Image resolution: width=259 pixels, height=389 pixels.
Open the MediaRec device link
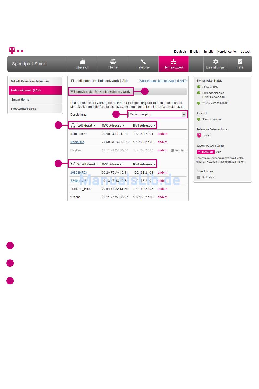tap(77, 142)
